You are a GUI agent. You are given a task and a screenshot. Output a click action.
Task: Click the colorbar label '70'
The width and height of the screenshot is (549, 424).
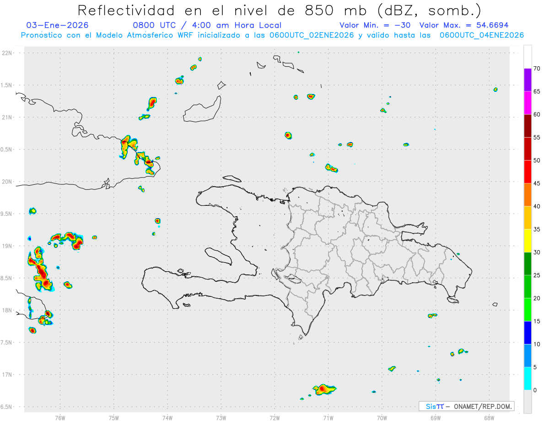click(x=537, y=69)
